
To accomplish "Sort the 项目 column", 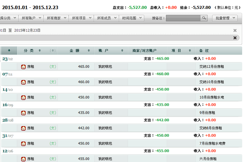I will click(x=190, y=50).
